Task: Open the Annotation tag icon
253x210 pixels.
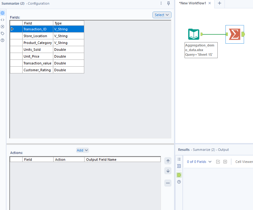Action: tap(2, 33)
